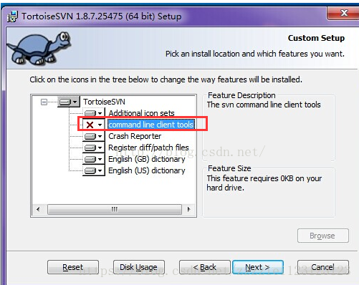The width and height of the screenshot is (359, 285).
Task: Select Register diff/patch files feature
Action: 148,148
